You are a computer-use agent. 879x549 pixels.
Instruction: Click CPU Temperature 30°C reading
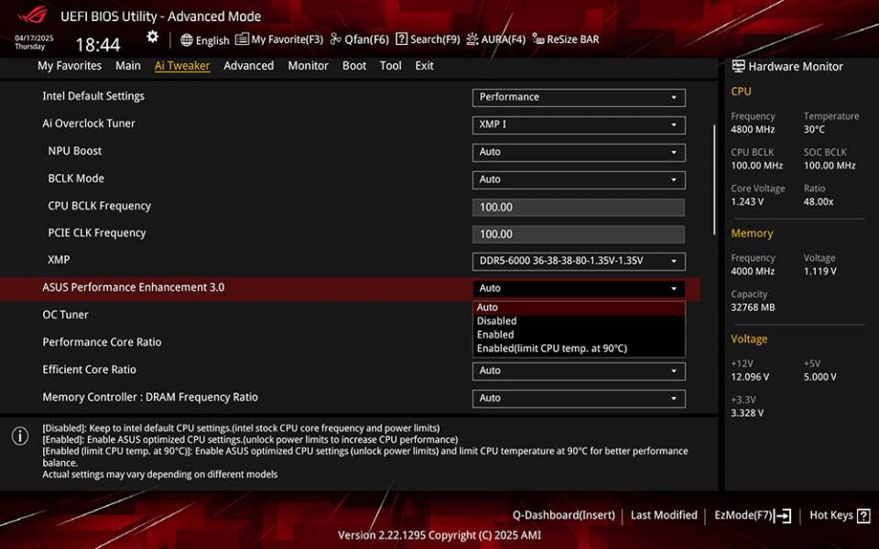814,130
